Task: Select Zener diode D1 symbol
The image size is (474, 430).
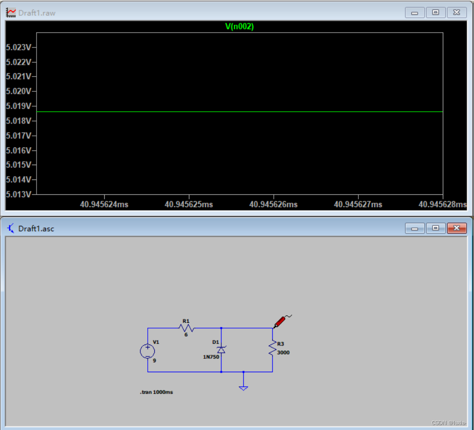Action: coord(221,349)
